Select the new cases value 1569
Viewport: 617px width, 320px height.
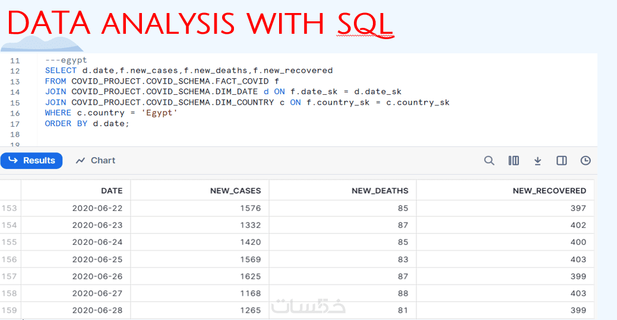point(251,260)
